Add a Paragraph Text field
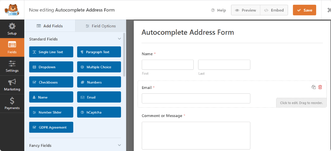331x151 pixels. click(x=99, y=52)
